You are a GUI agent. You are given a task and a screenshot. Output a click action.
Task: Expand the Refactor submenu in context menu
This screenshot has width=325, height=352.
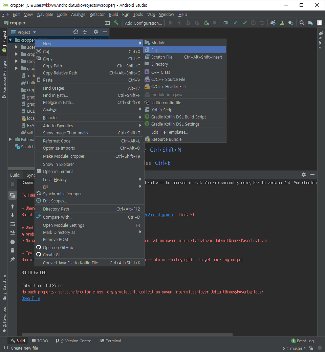(89, 118)
